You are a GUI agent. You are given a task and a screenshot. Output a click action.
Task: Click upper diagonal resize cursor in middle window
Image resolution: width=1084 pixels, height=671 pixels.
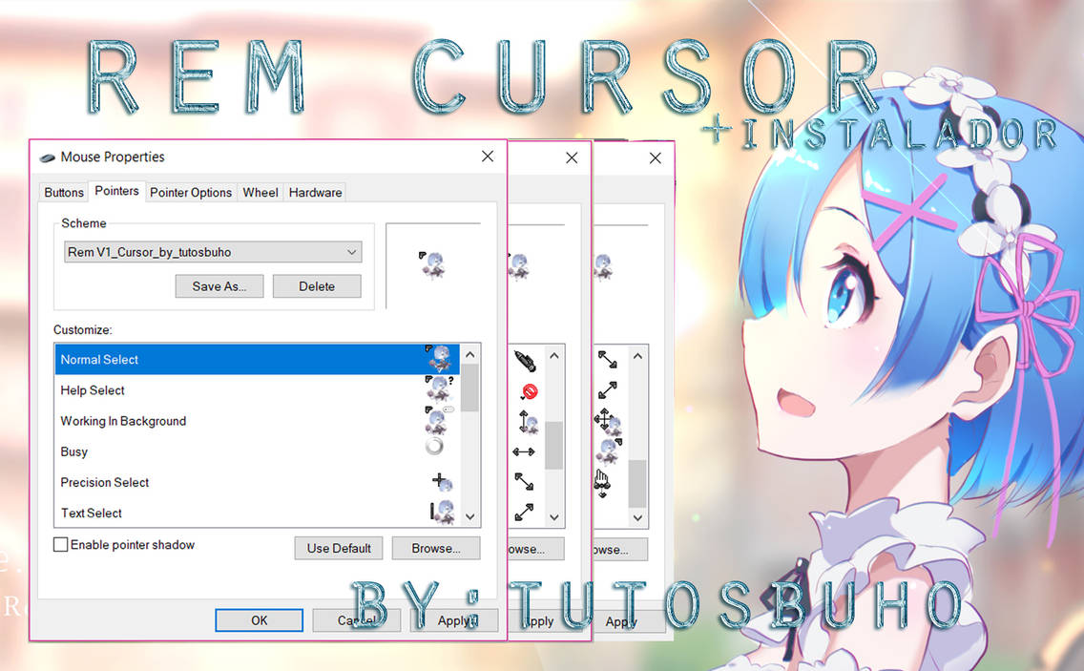pyautogui.click(x=524, y=481)
